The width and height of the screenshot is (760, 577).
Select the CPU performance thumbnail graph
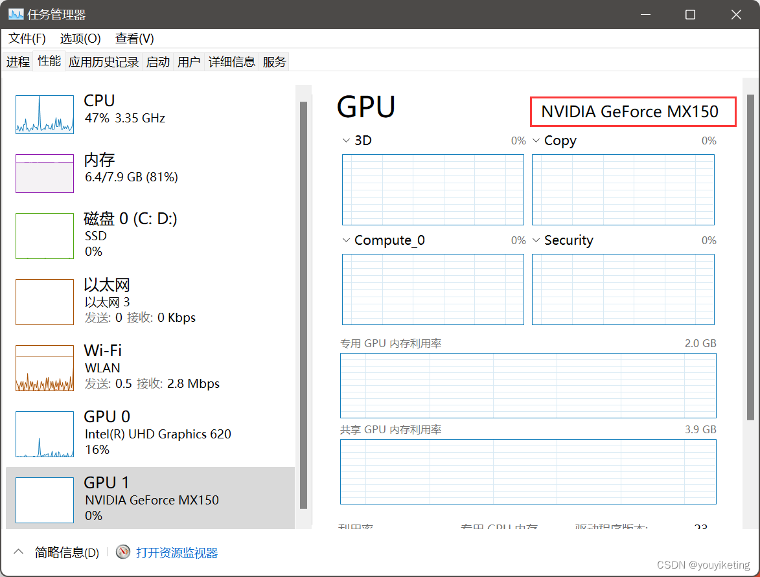click(x=45, y=115)
